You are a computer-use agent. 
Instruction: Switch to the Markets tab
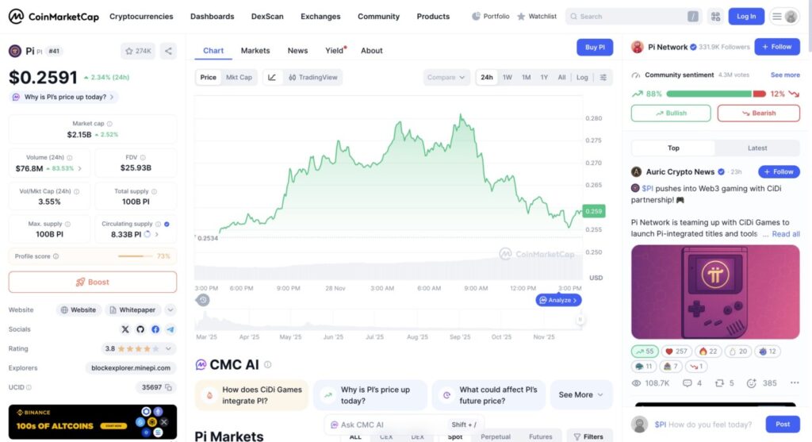tap(255, 51)
